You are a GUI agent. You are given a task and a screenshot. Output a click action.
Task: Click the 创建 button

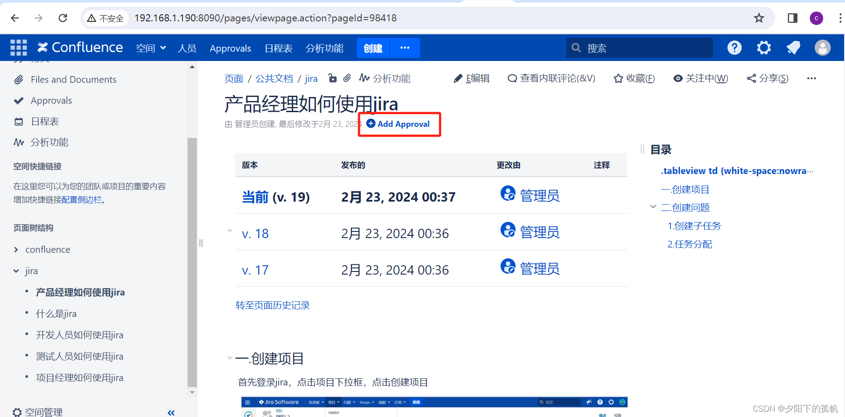point(373,48)
